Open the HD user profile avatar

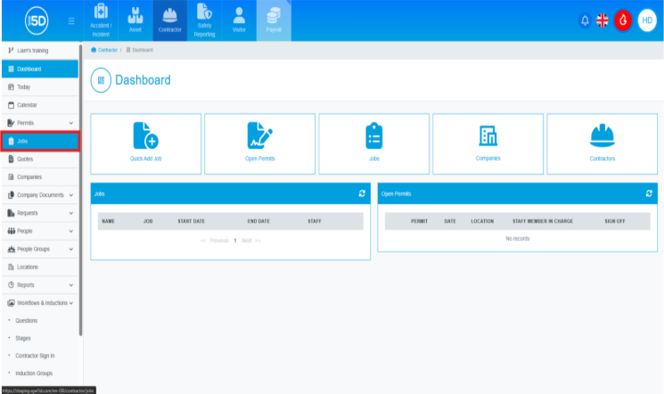(x=647, y=21)
